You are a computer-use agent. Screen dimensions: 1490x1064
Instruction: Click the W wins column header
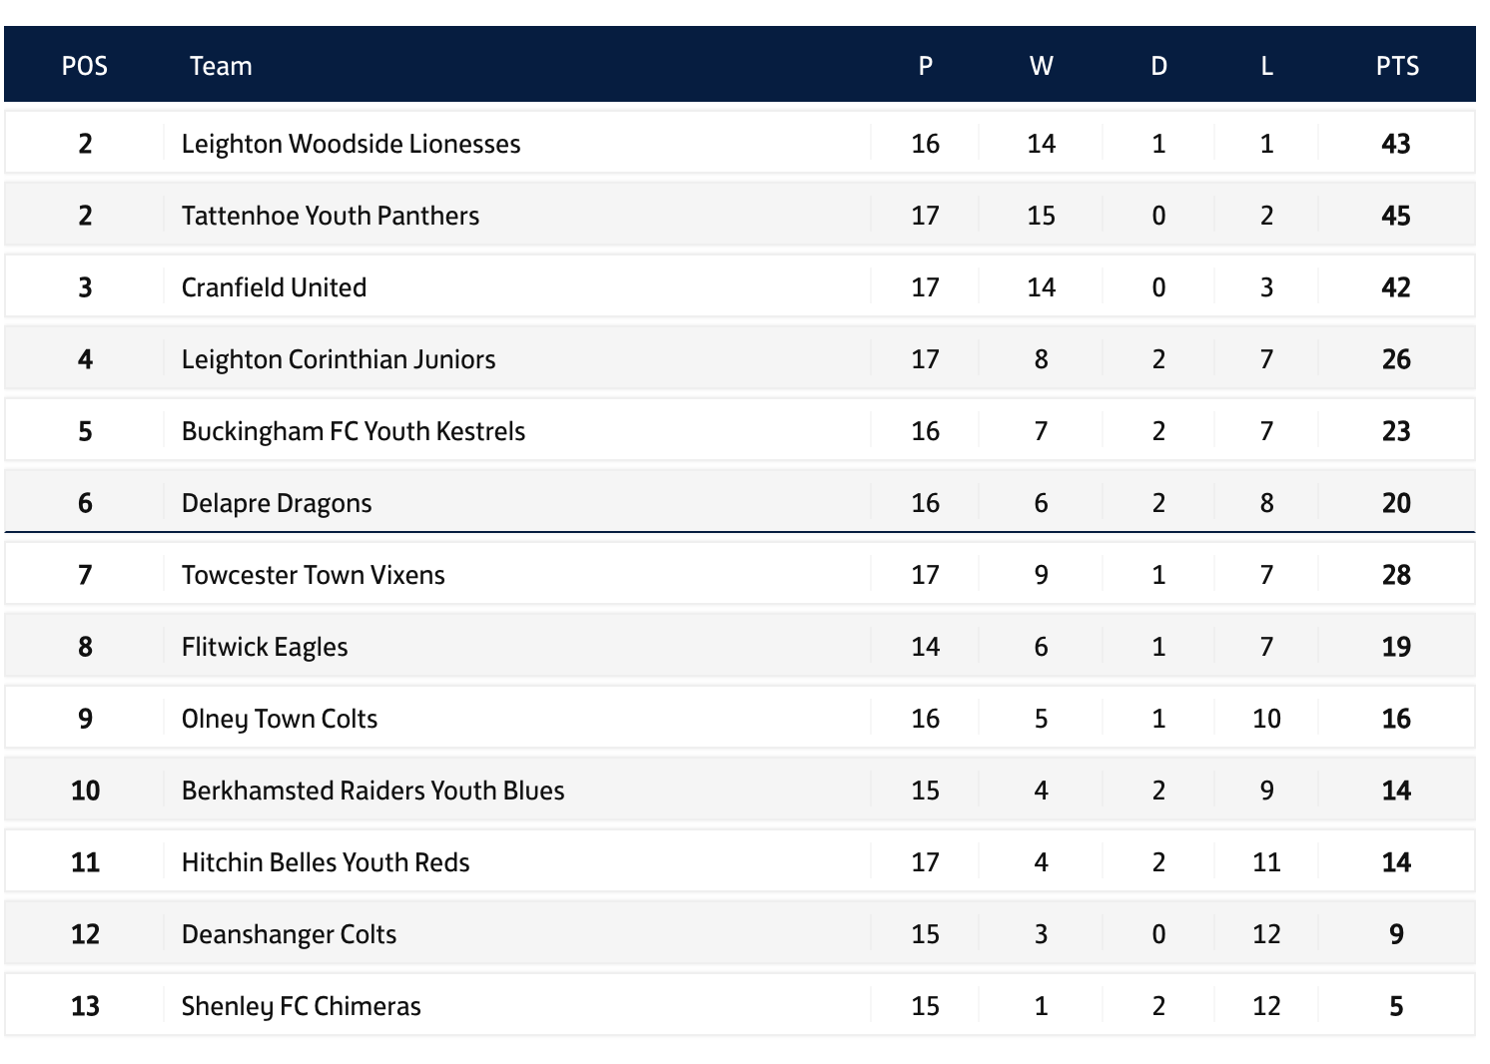pos(1041,66)
